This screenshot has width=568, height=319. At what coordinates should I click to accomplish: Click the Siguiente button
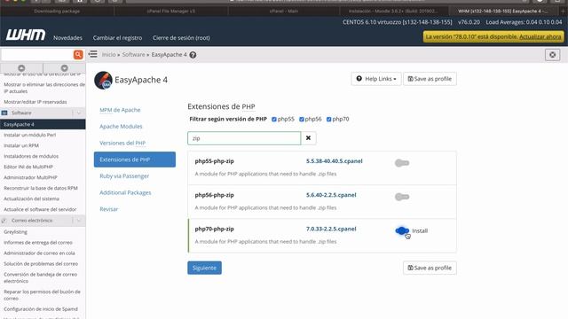coord(204,268)
